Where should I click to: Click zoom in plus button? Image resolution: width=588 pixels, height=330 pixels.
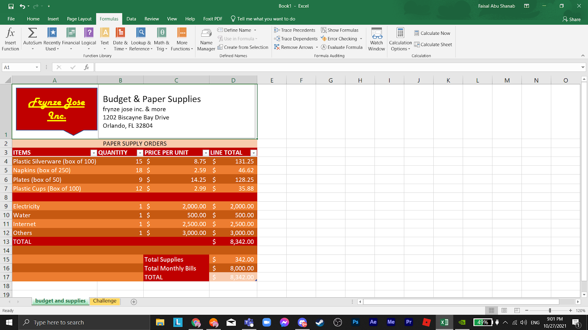click(570, 310)
